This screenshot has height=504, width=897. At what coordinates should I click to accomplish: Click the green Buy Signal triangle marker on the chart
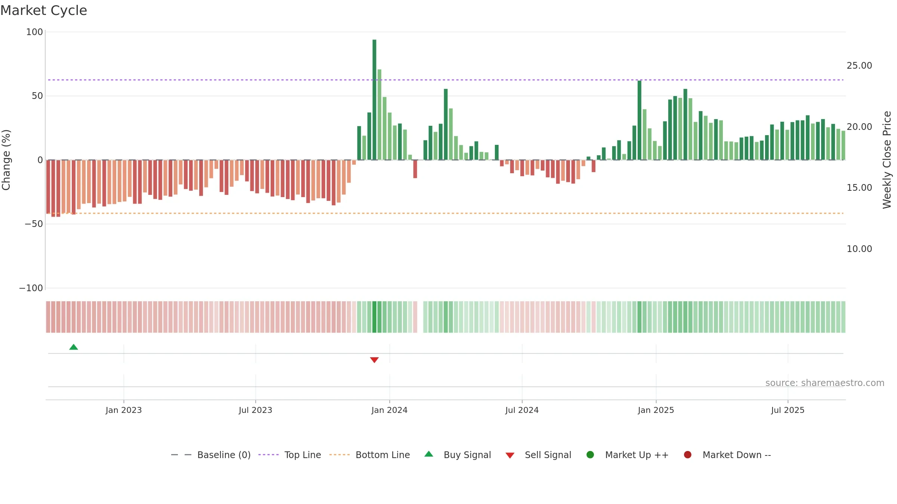click(x=74, y=347)
